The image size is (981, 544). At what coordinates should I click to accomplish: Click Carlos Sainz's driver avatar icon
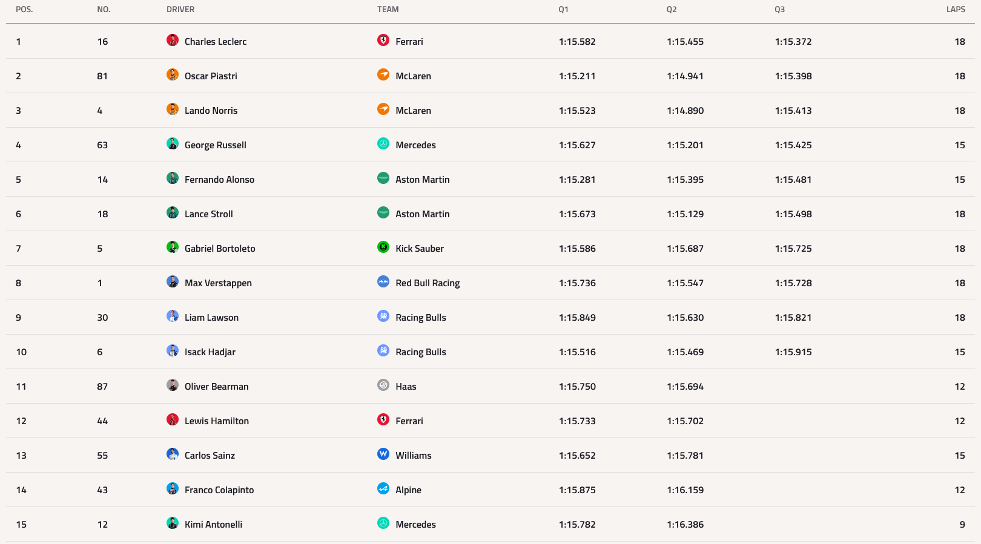click(173, 454)
